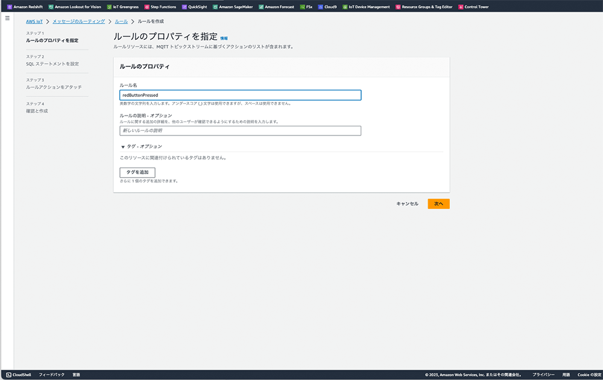Open Cookie の設定 footer link

(x=589, y=375)
